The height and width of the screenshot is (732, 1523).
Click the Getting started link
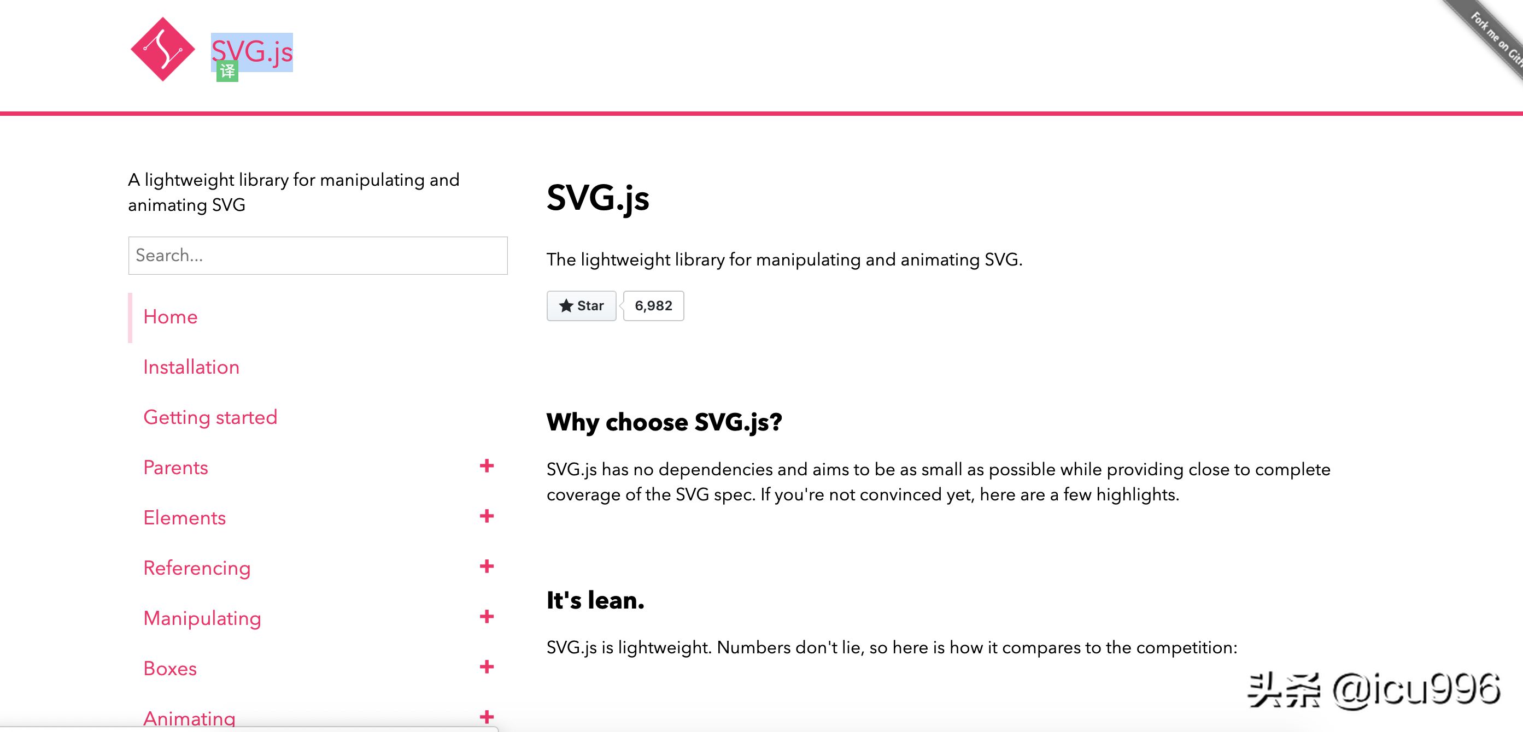click(210, 416)
